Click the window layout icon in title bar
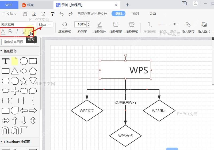Screen dimensions: 214x150 (185, 3)
